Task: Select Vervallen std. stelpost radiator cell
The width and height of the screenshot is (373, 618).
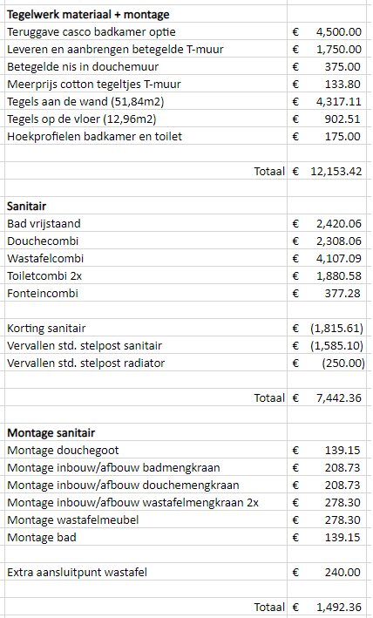Action: (x=146, y=363)
